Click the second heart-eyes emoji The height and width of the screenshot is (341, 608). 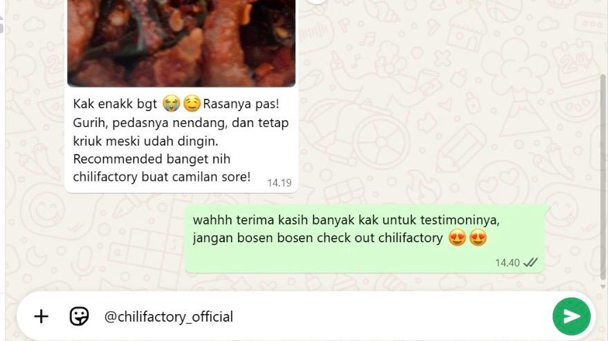pos(478,237)
